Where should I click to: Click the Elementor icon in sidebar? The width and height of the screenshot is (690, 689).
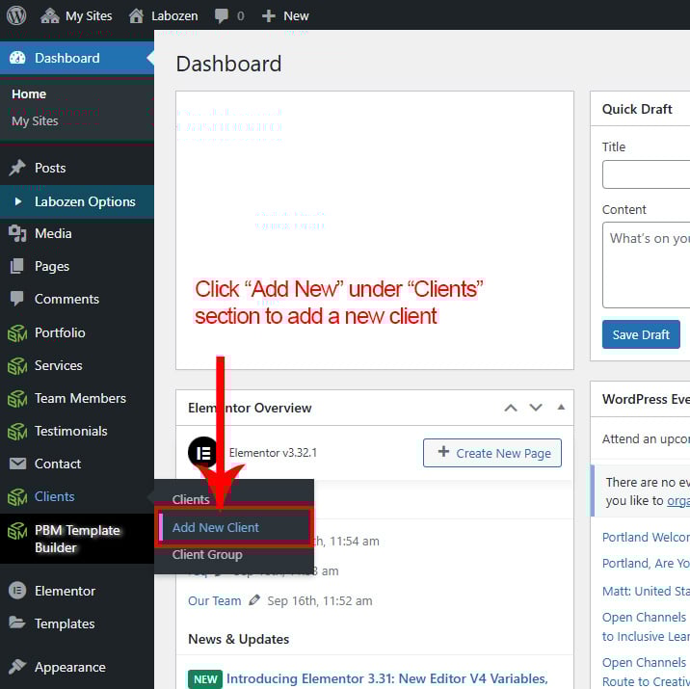[x=17, y=591]
